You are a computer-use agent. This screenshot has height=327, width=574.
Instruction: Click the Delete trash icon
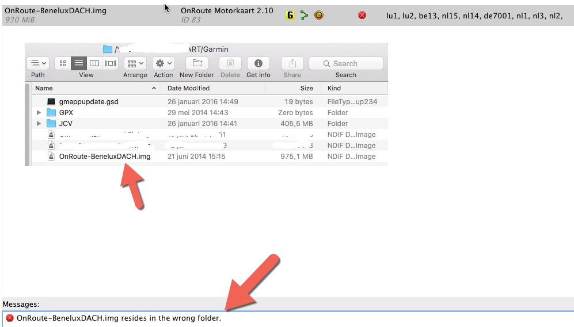click(x=230, y=63)
